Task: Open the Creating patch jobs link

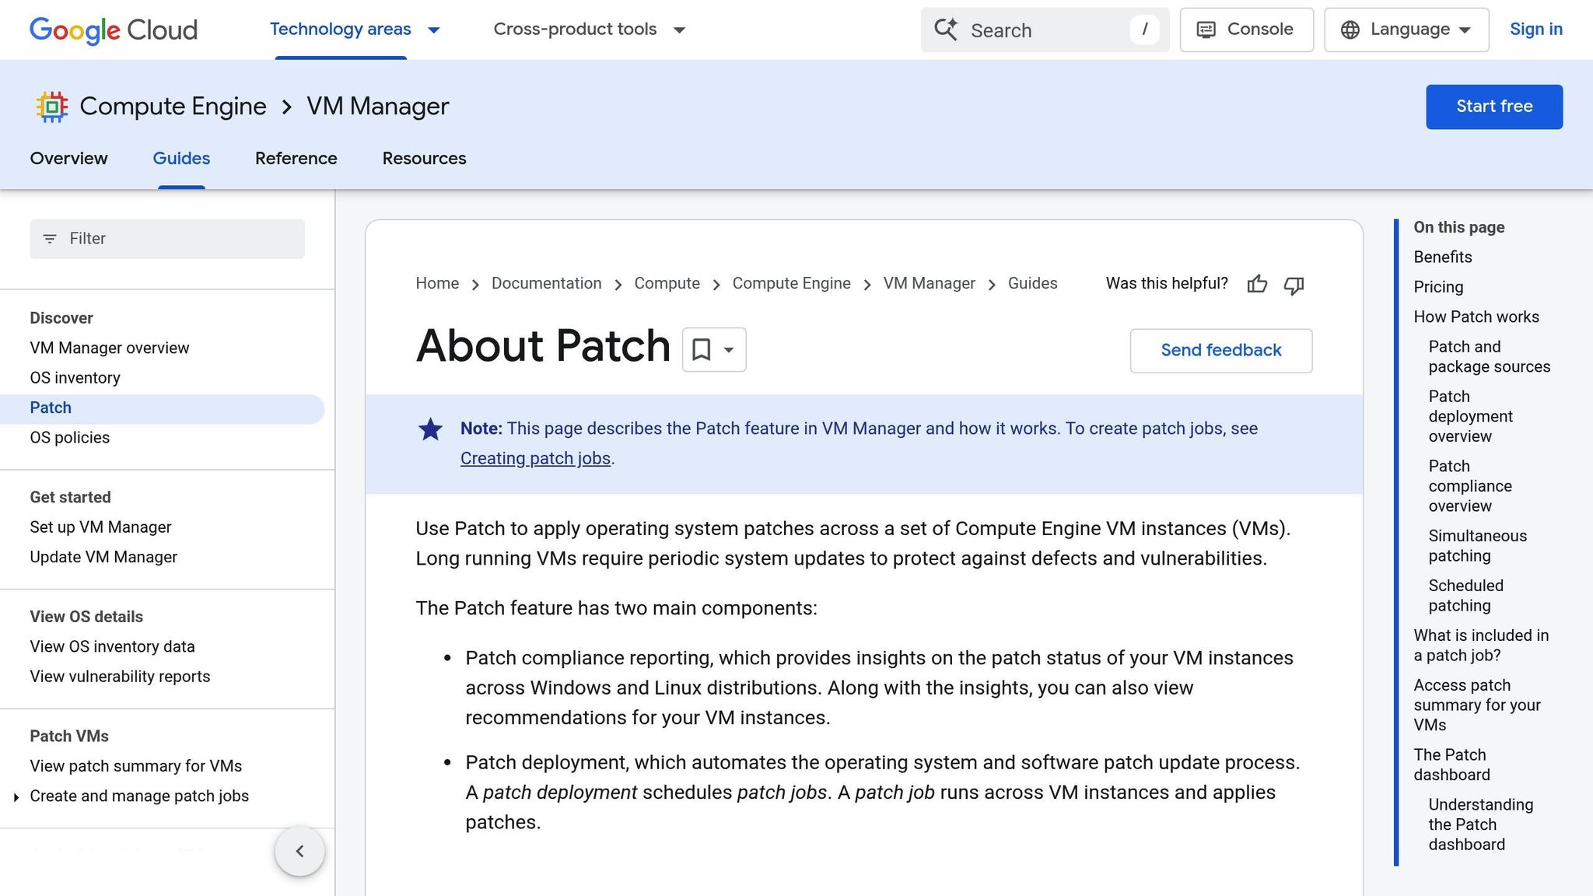Action: (x=535, y=458)
